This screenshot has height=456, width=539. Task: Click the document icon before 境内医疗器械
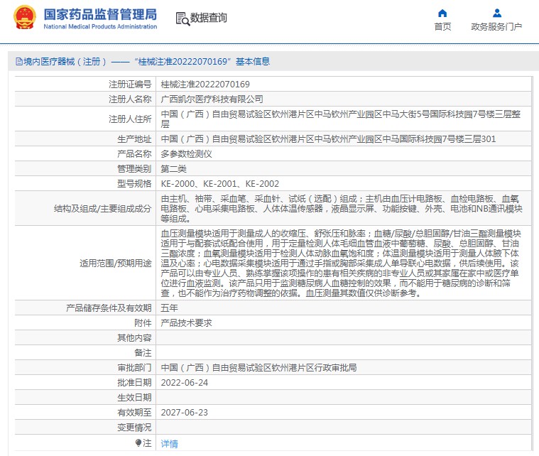coord(19,62)
